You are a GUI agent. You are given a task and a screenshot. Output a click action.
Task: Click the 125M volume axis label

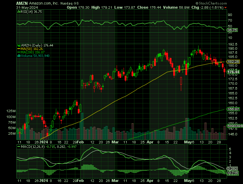11,111
